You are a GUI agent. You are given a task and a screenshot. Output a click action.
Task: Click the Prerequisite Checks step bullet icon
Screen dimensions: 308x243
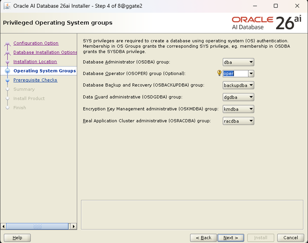8,80
